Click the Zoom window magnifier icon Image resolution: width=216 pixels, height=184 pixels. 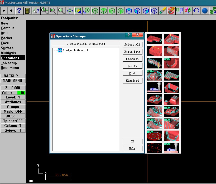[x=45, y=11]
